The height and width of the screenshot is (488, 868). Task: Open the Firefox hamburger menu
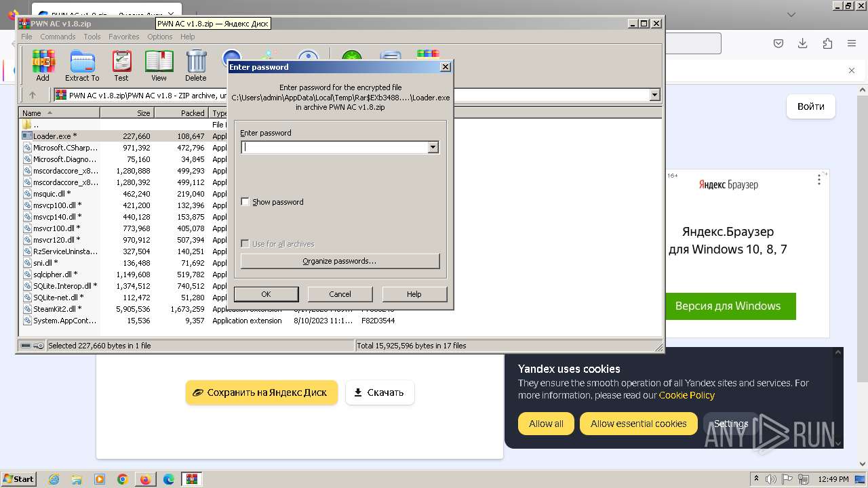point(851,43)
